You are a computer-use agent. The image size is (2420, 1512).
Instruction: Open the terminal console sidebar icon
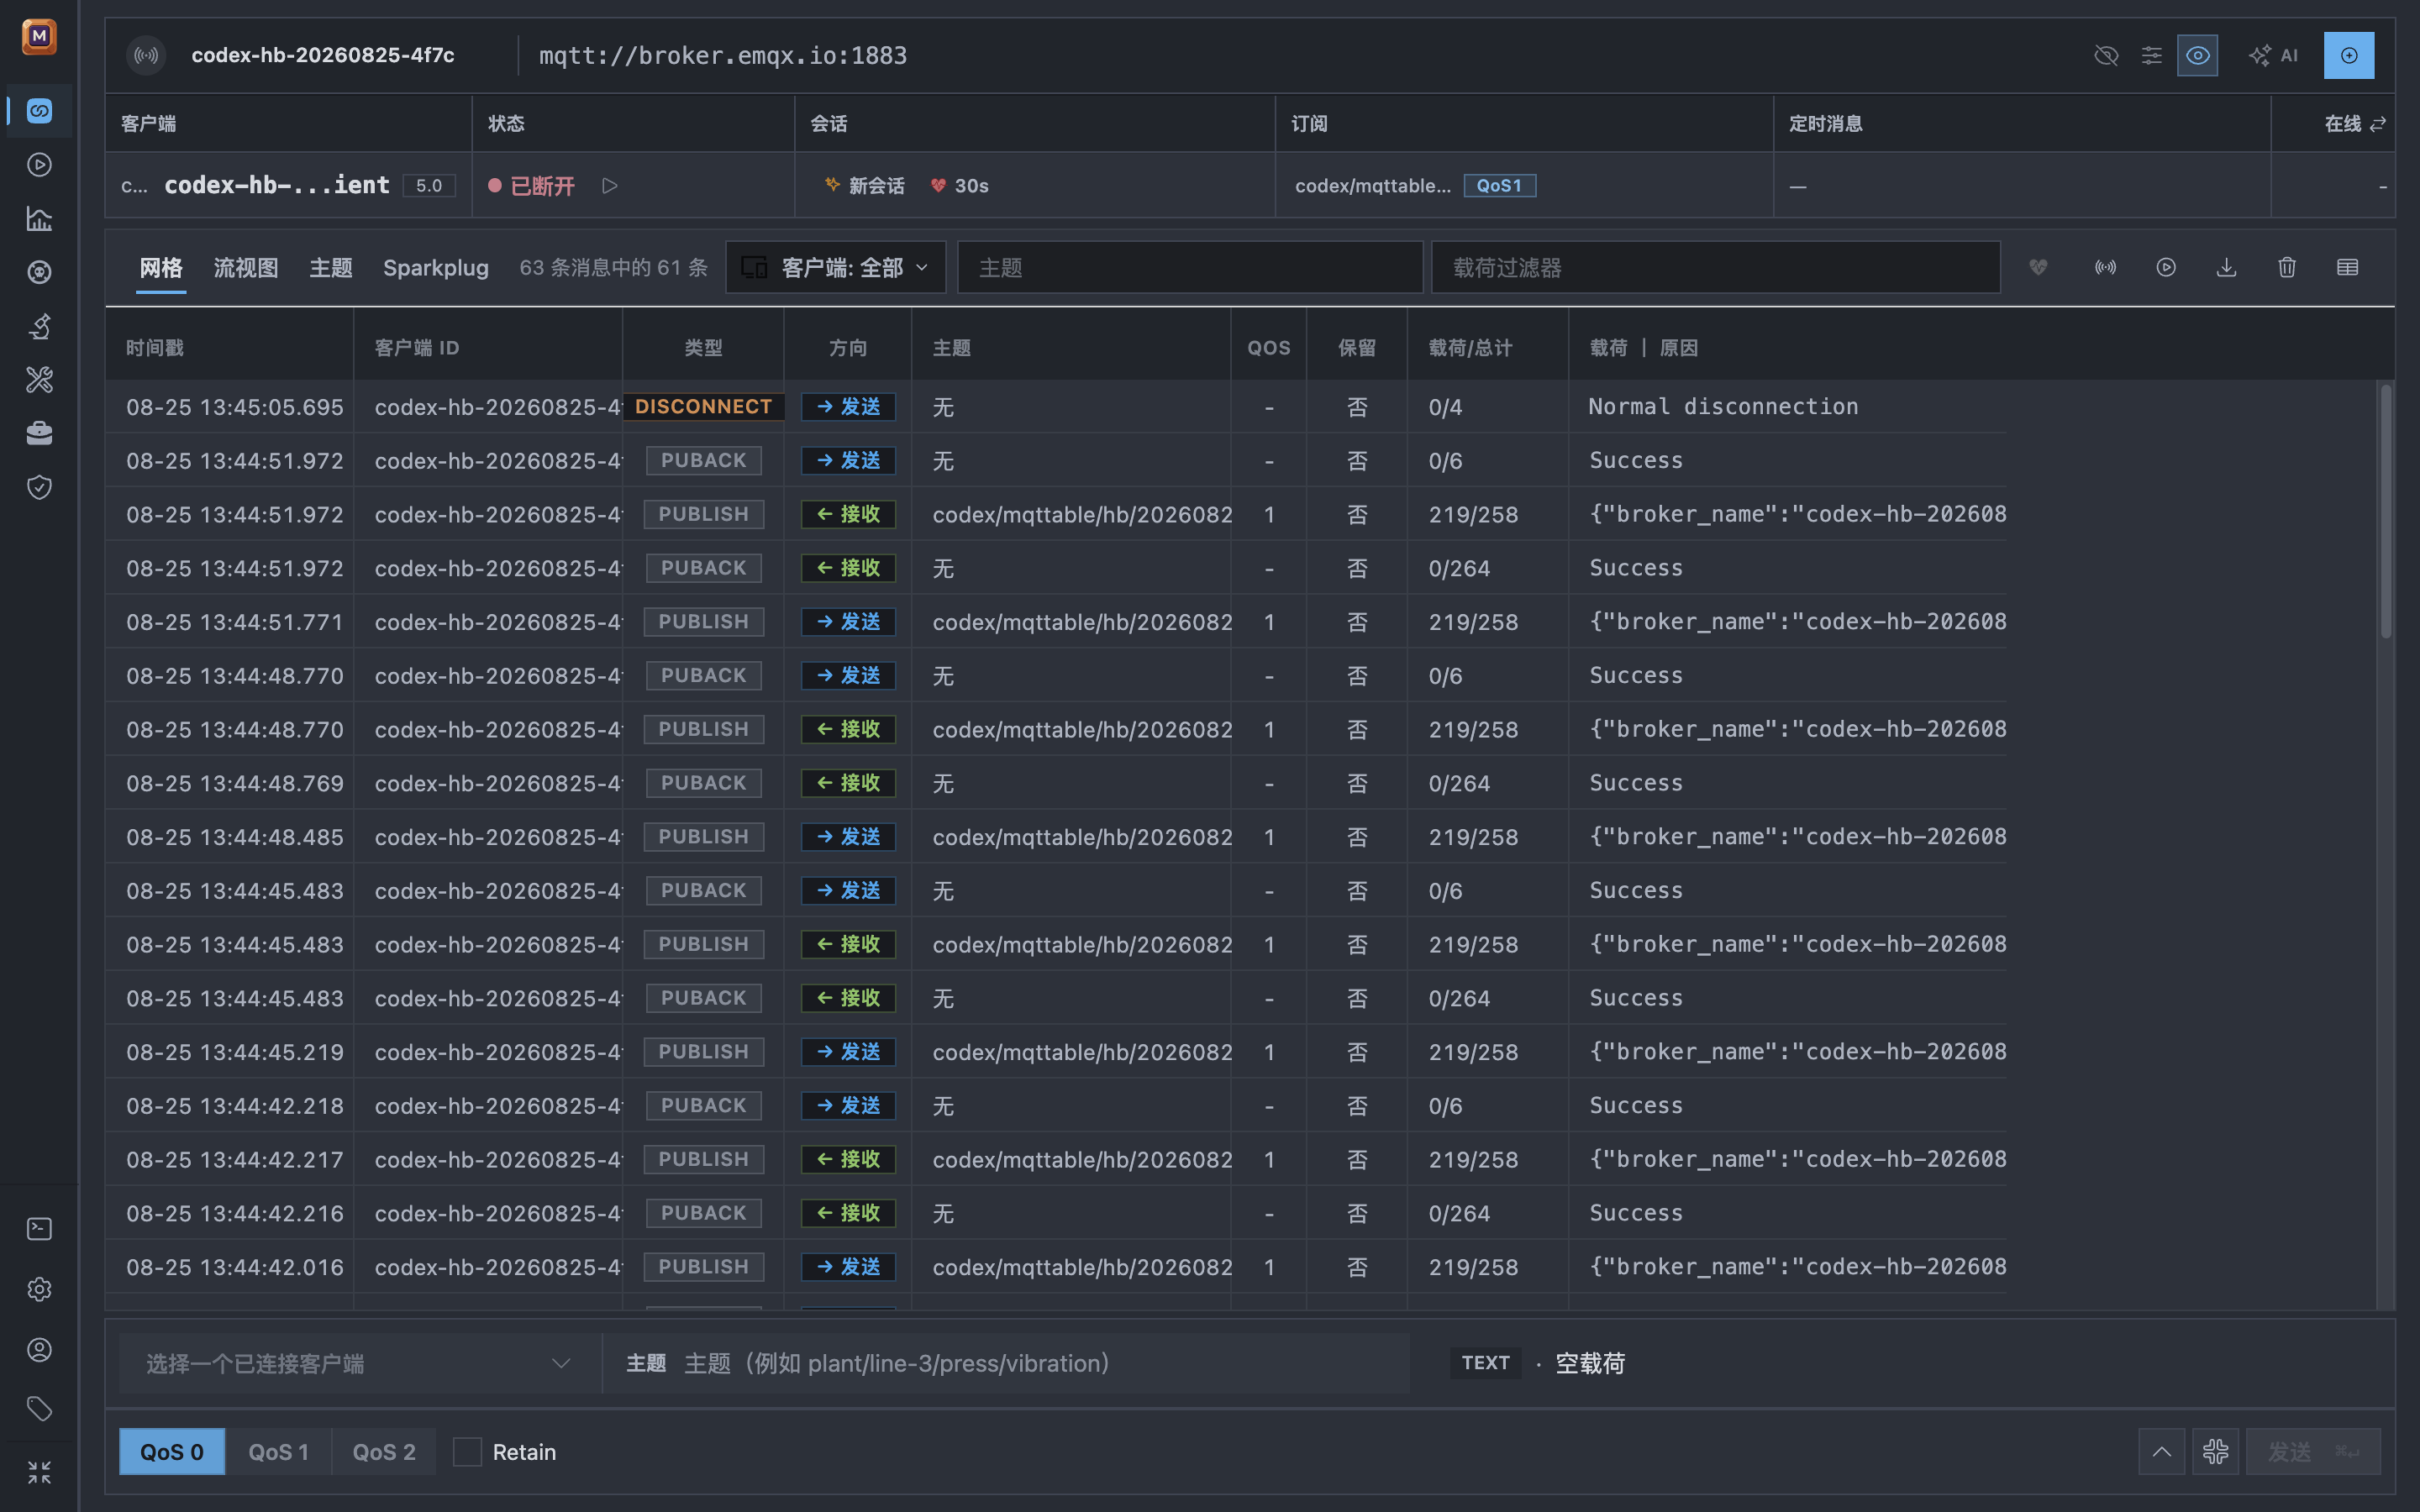coord(39,1229)
